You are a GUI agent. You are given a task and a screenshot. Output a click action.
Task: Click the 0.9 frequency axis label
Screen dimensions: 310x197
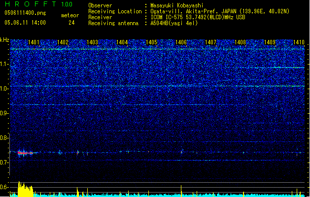point(4,113)
